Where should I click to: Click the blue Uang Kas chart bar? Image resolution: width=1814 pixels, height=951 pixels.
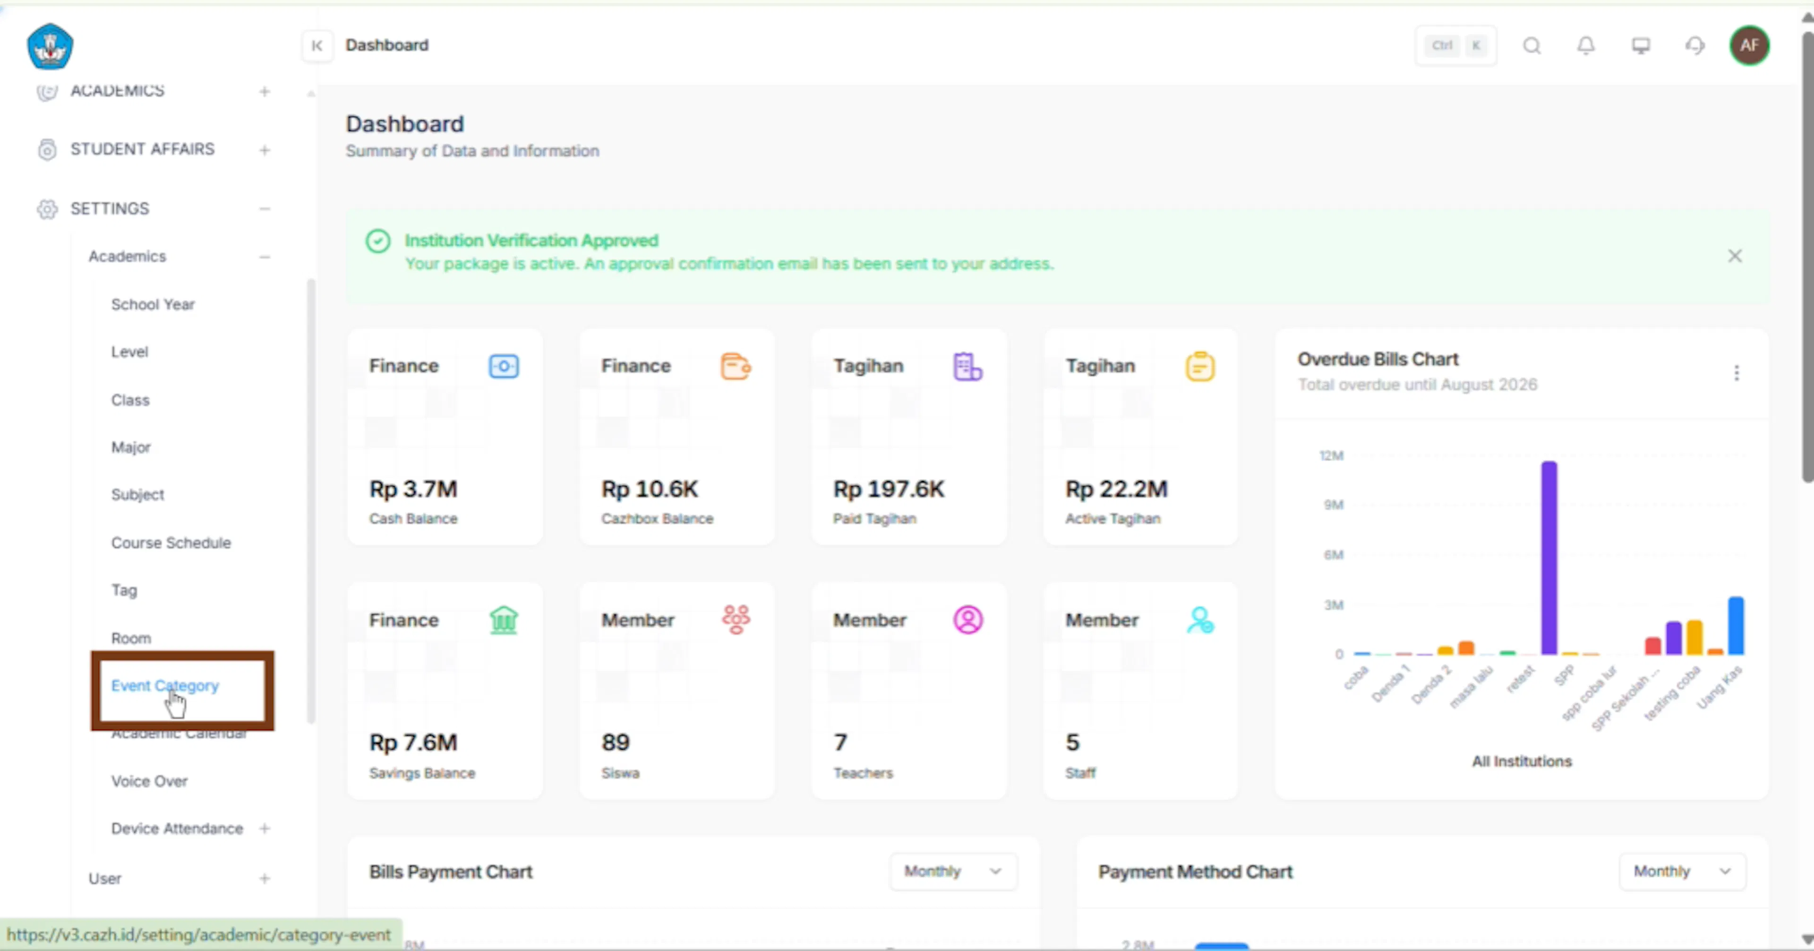pyautogui.click(x=1736, y=626)
